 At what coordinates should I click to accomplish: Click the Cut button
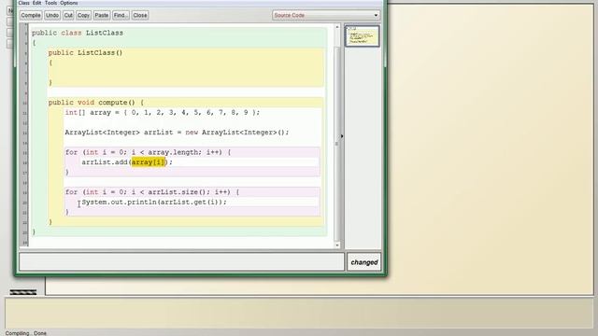pos(68,15)
